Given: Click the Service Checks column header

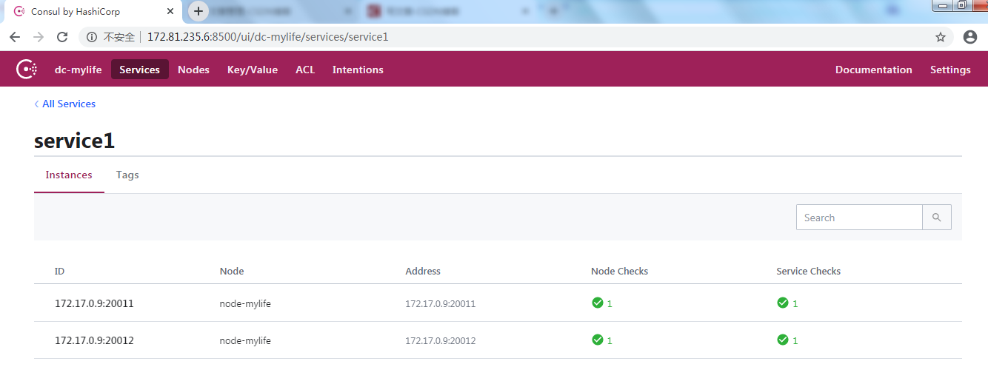Looking at the screenshot, I should pos(809,271).
